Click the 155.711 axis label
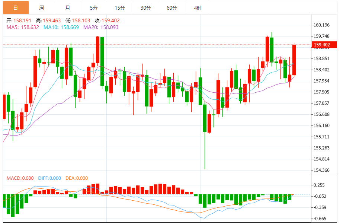 coord(321,137)
